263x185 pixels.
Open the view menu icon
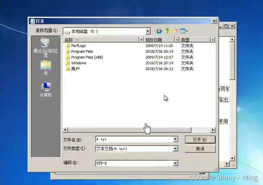[184, 31]
